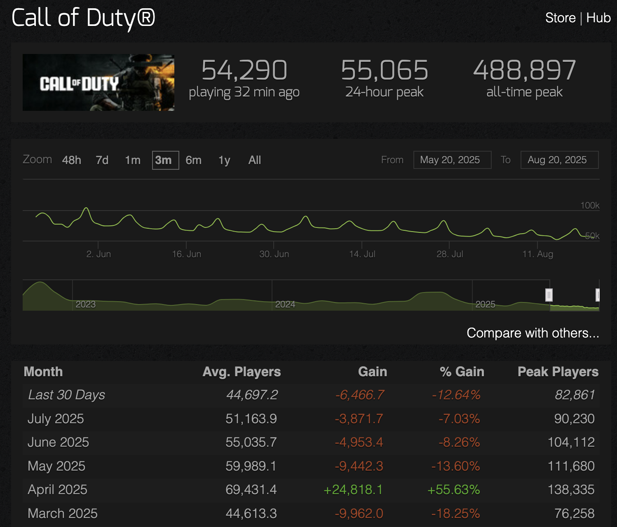Click the right navigator range handle
This screenshot has width=617, height=527.
pos(598,295)
